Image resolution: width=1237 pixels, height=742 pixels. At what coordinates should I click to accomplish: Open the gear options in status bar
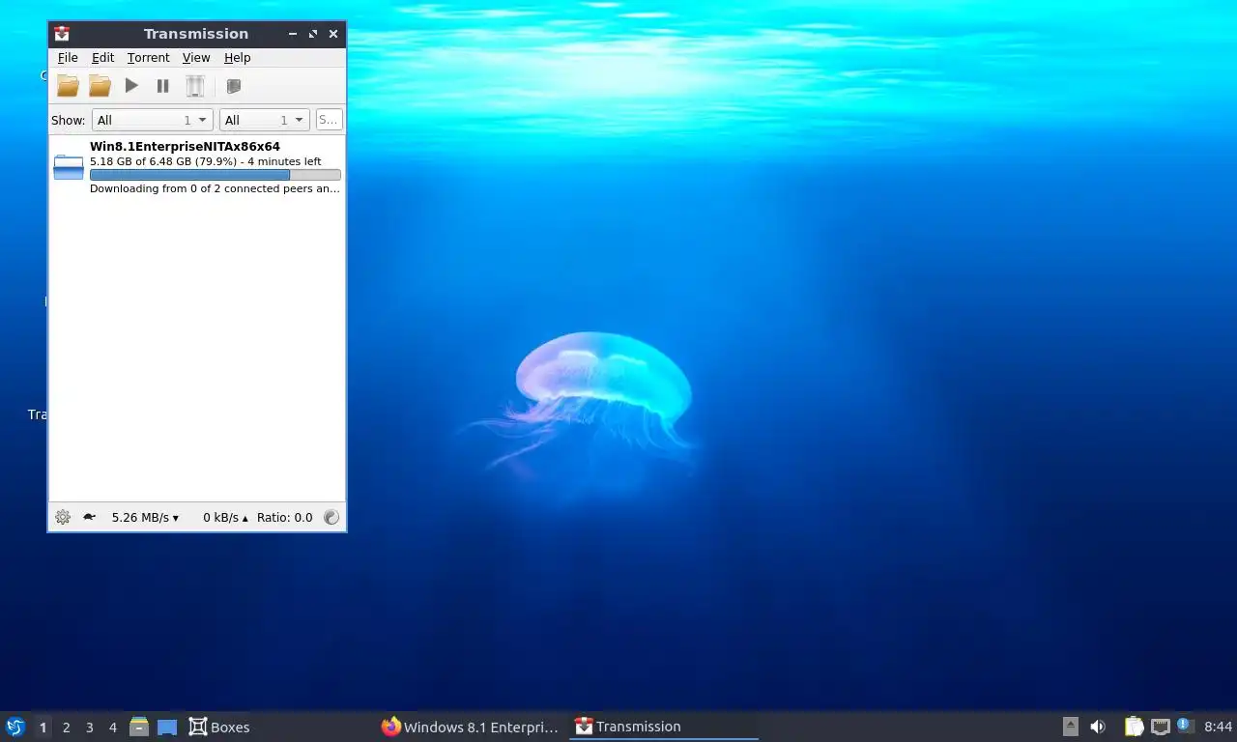63,517
